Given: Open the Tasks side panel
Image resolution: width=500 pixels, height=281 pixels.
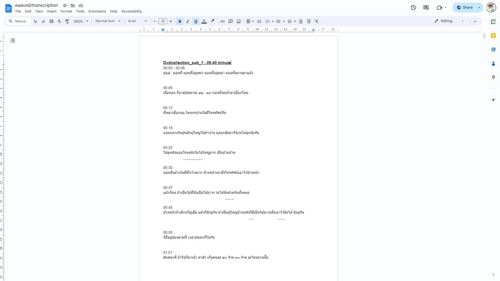Looking at the screenshot, I should (x=493, y=49).
